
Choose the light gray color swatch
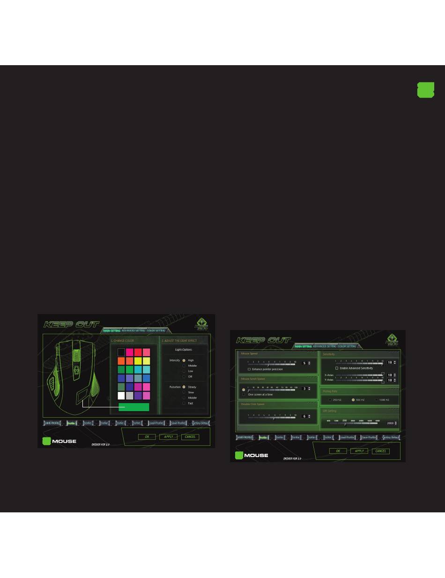coord(130,395)
